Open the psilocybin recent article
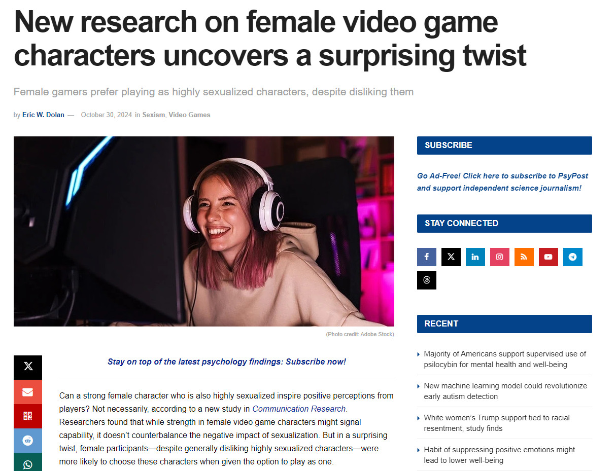 pos(505,359)
